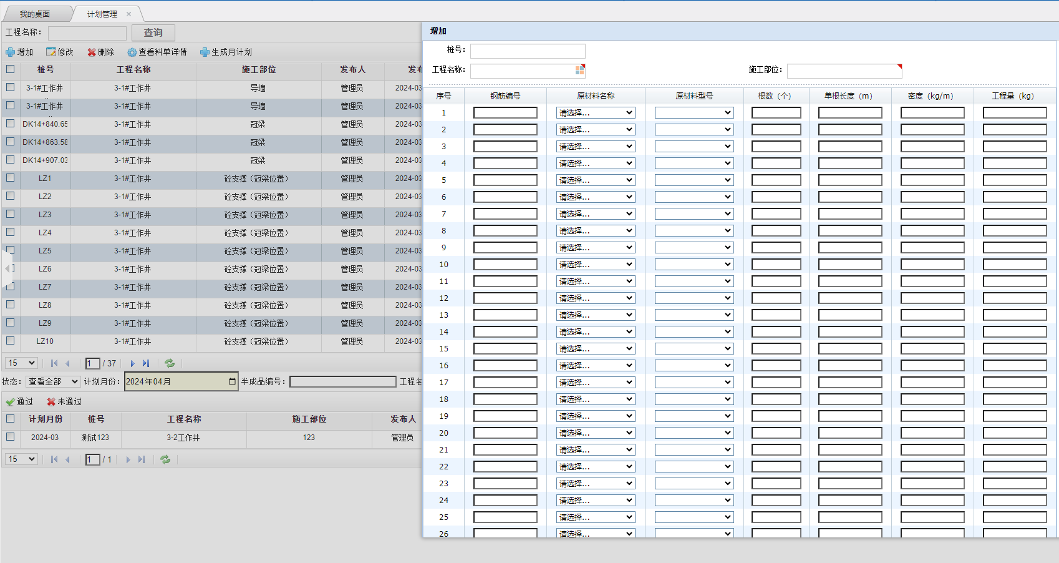1059x563 pixels.
Task: Toggle select-all checkbox in upper grid header
Action: (x=11, y=69)
